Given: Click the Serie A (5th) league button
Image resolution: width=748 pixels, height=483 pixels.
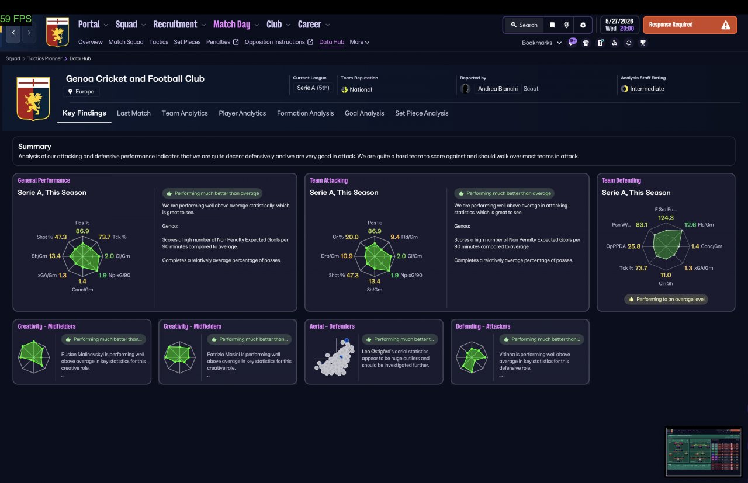Looking at the screenshot, I should 313,88.
